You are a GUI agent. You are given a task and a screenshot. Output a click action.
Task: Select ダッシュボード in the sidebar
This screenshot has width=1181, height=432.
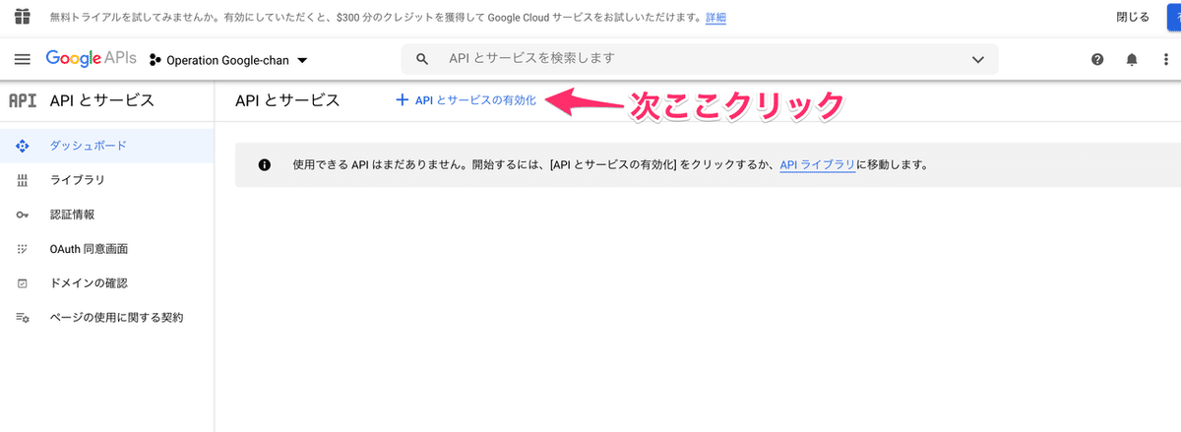106,146
